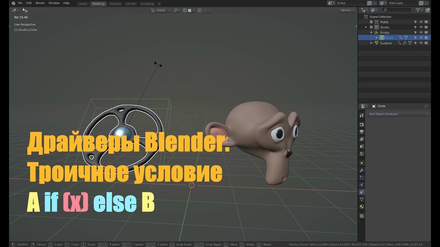Switch to the Sculpting workspace tab
The image size is (440, 247).
(147, 4)
